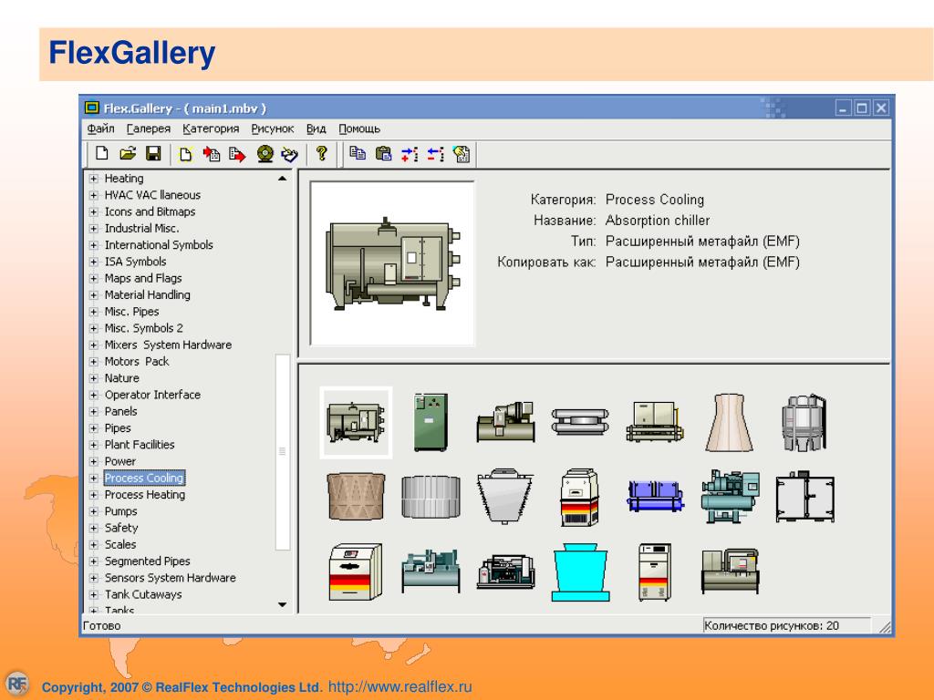Select the teal compressor chiller thumbnail
The height and width of the screenshot is (700, 934).
click(x=731, y=497)
